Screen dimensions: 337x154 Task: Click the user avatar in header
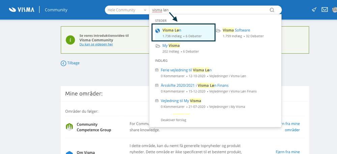335,10
